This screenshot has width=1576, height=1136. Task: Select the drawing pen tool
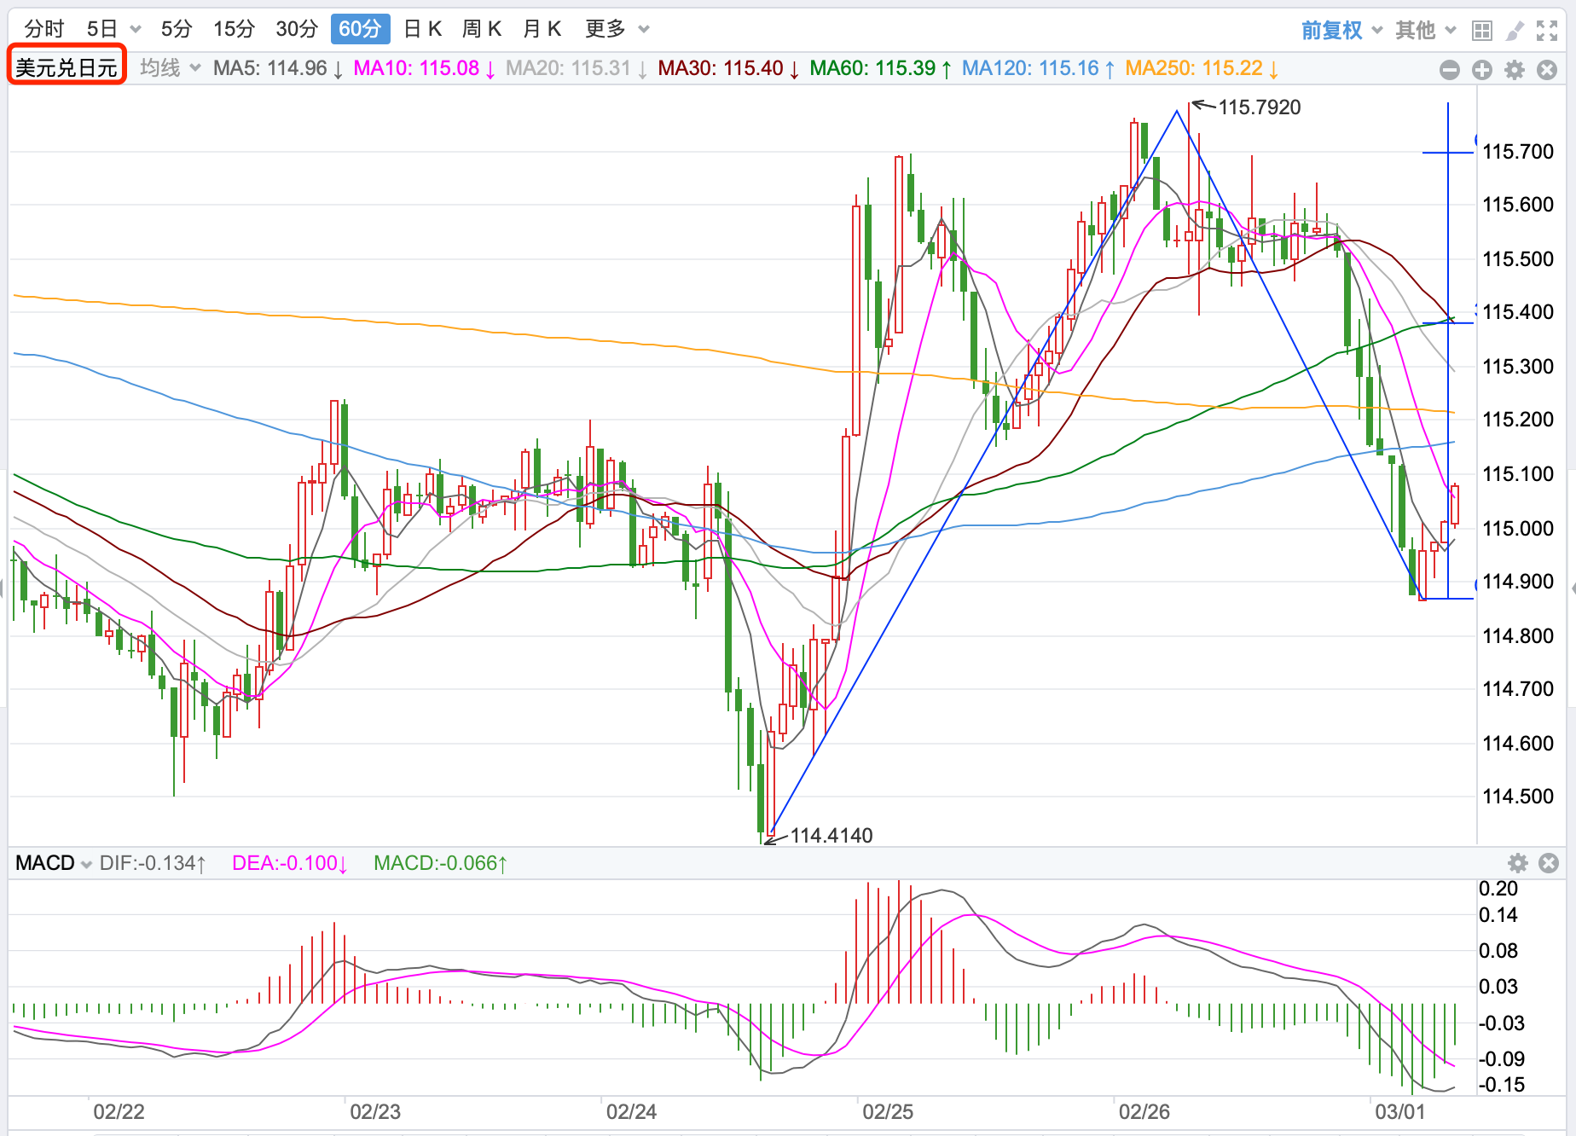point(1515,31)
